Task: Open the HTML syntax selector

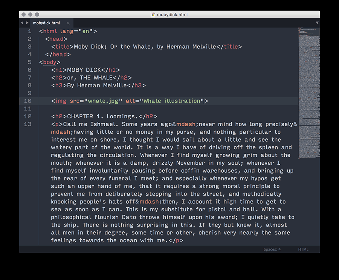Action: [x=303, y=249]
